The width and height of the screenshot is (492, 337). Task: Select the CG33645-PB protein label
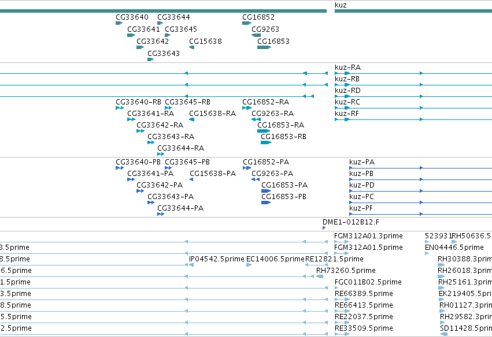187,162
